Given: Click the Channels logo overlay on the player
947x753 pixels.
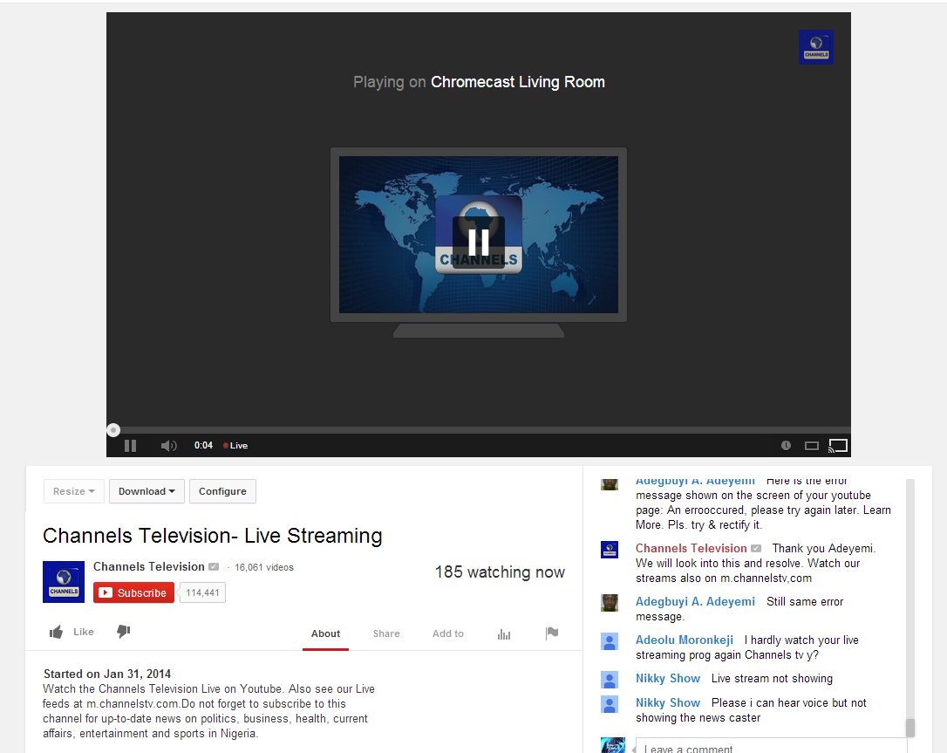Looking at the screenshot, I should [815, 46].
